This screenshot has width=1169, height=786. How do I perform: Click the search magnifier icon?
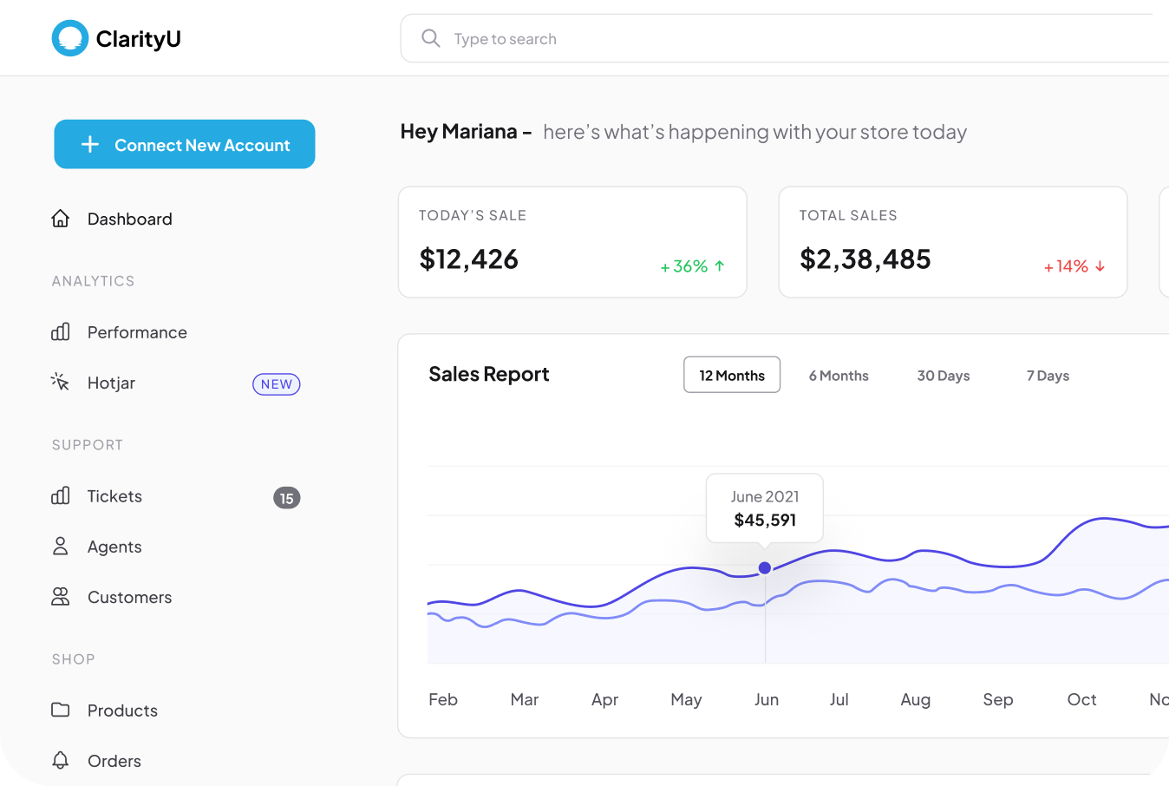coord(430,38)
